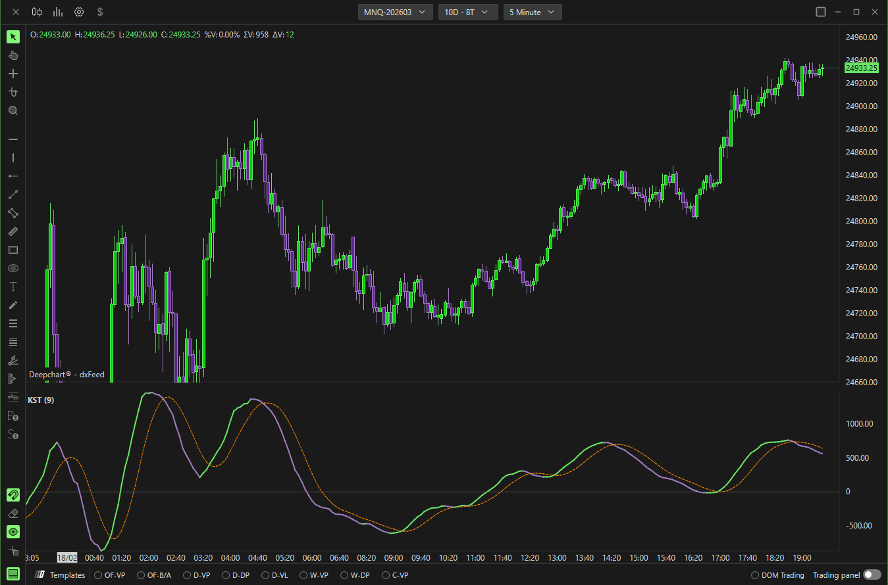The width and height of the screenshot is (888, 585).
Task: Toggle the Trading panel switch
Action: tap(872, 575)
